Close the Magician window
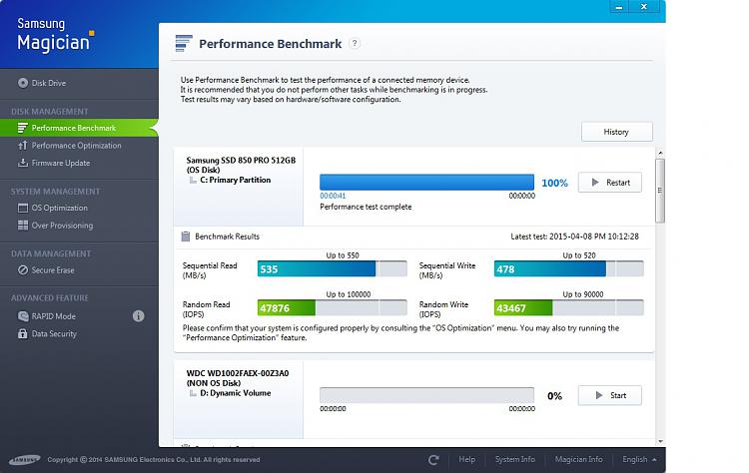 pos(644,7)
